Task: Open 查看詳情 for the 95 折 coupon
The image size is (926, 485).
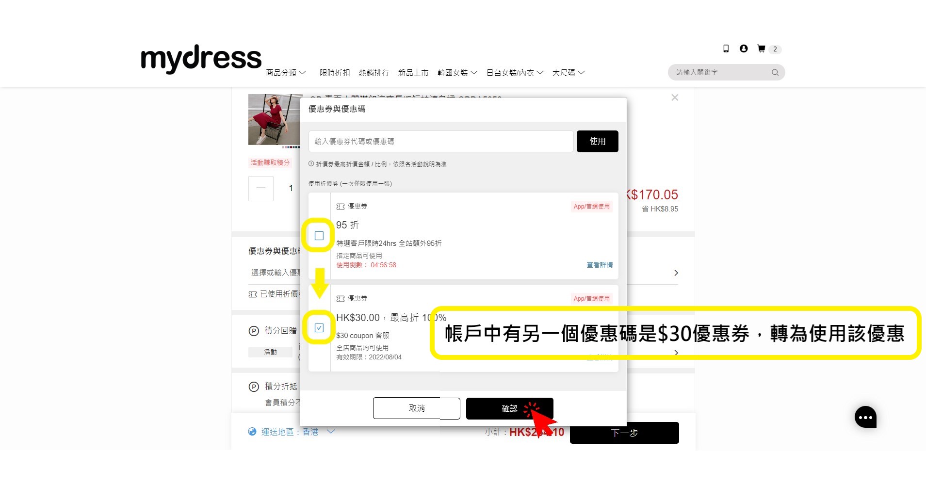Action: (600, 265)
